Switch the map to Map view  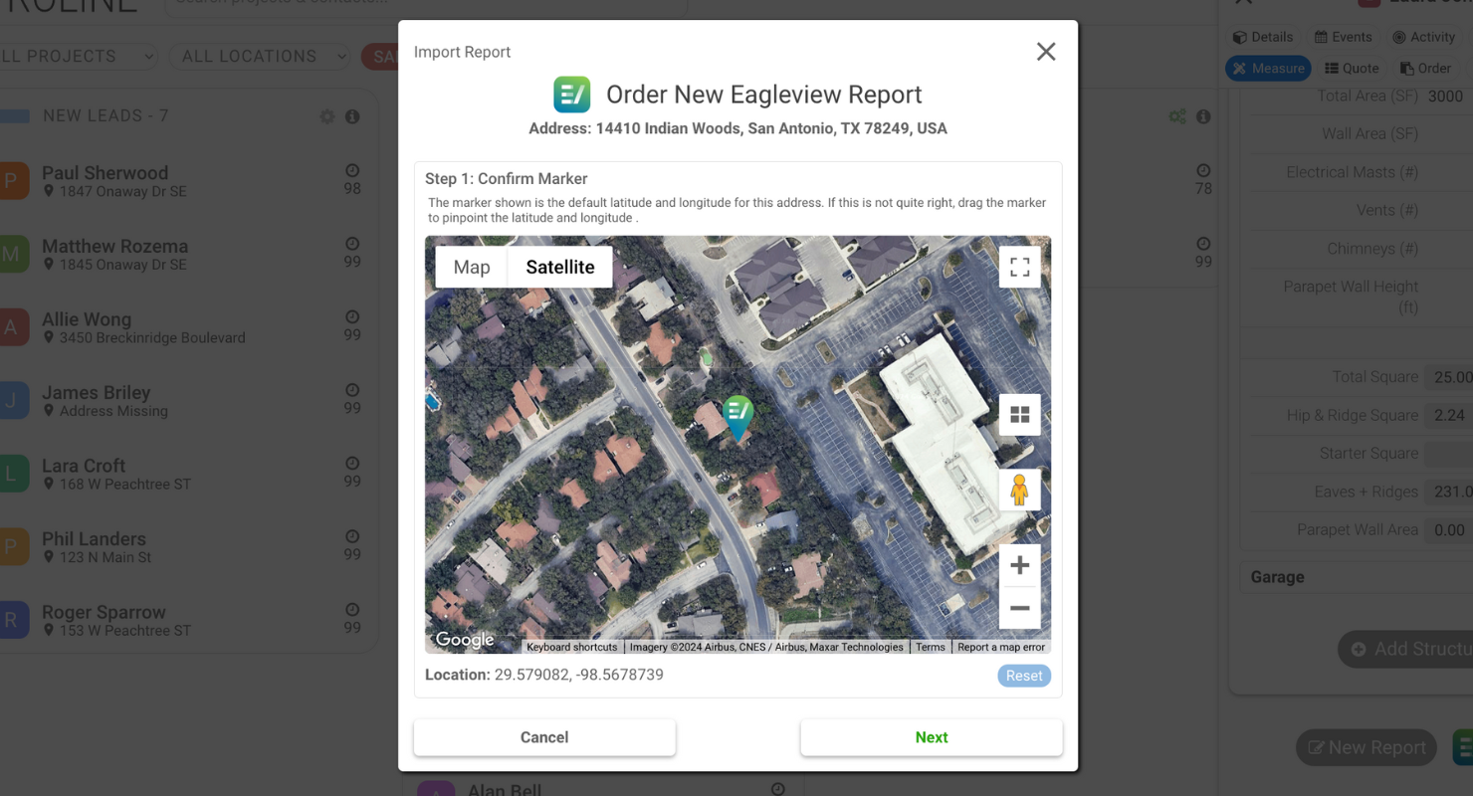coord(470,266)
